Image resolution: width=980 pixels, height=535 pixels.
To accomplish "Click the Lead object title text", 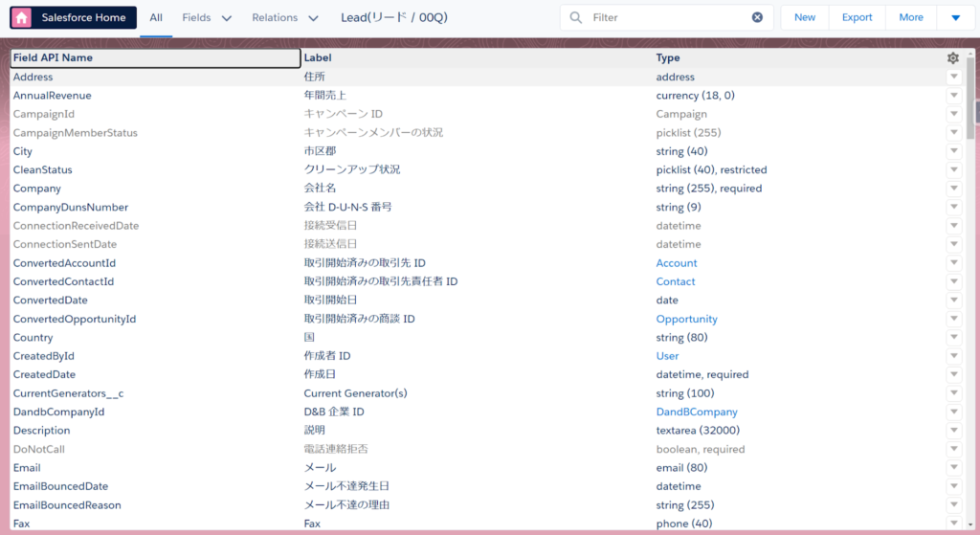I will pos(394,17).
